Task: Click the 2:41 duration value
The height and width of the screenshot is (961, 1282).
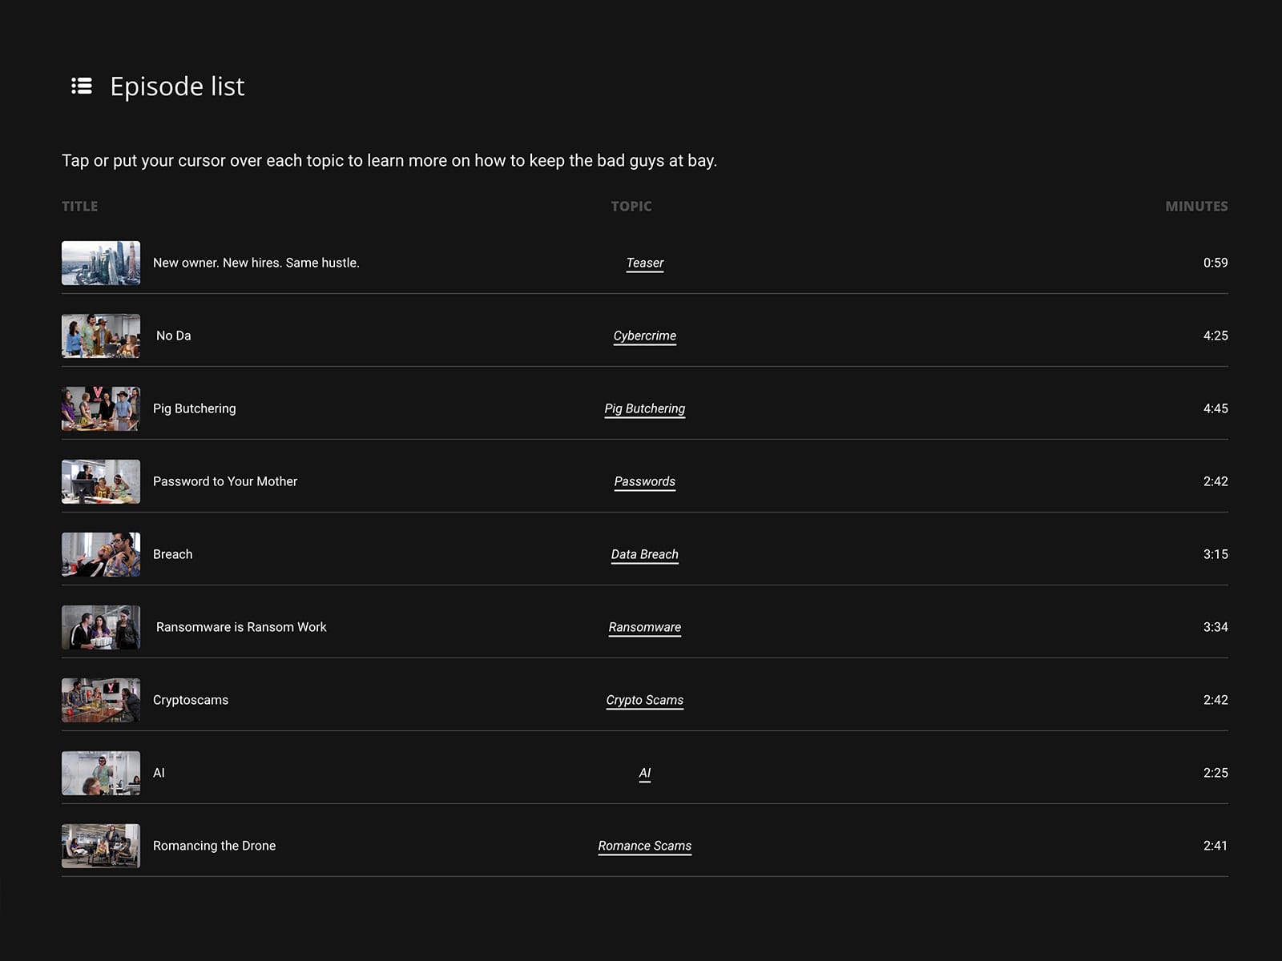Action: point(1215,846)
